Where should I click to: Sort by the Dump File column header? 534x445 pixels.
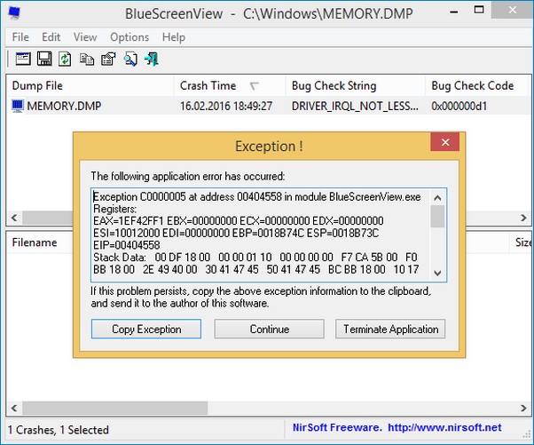[x=90, y=85]
